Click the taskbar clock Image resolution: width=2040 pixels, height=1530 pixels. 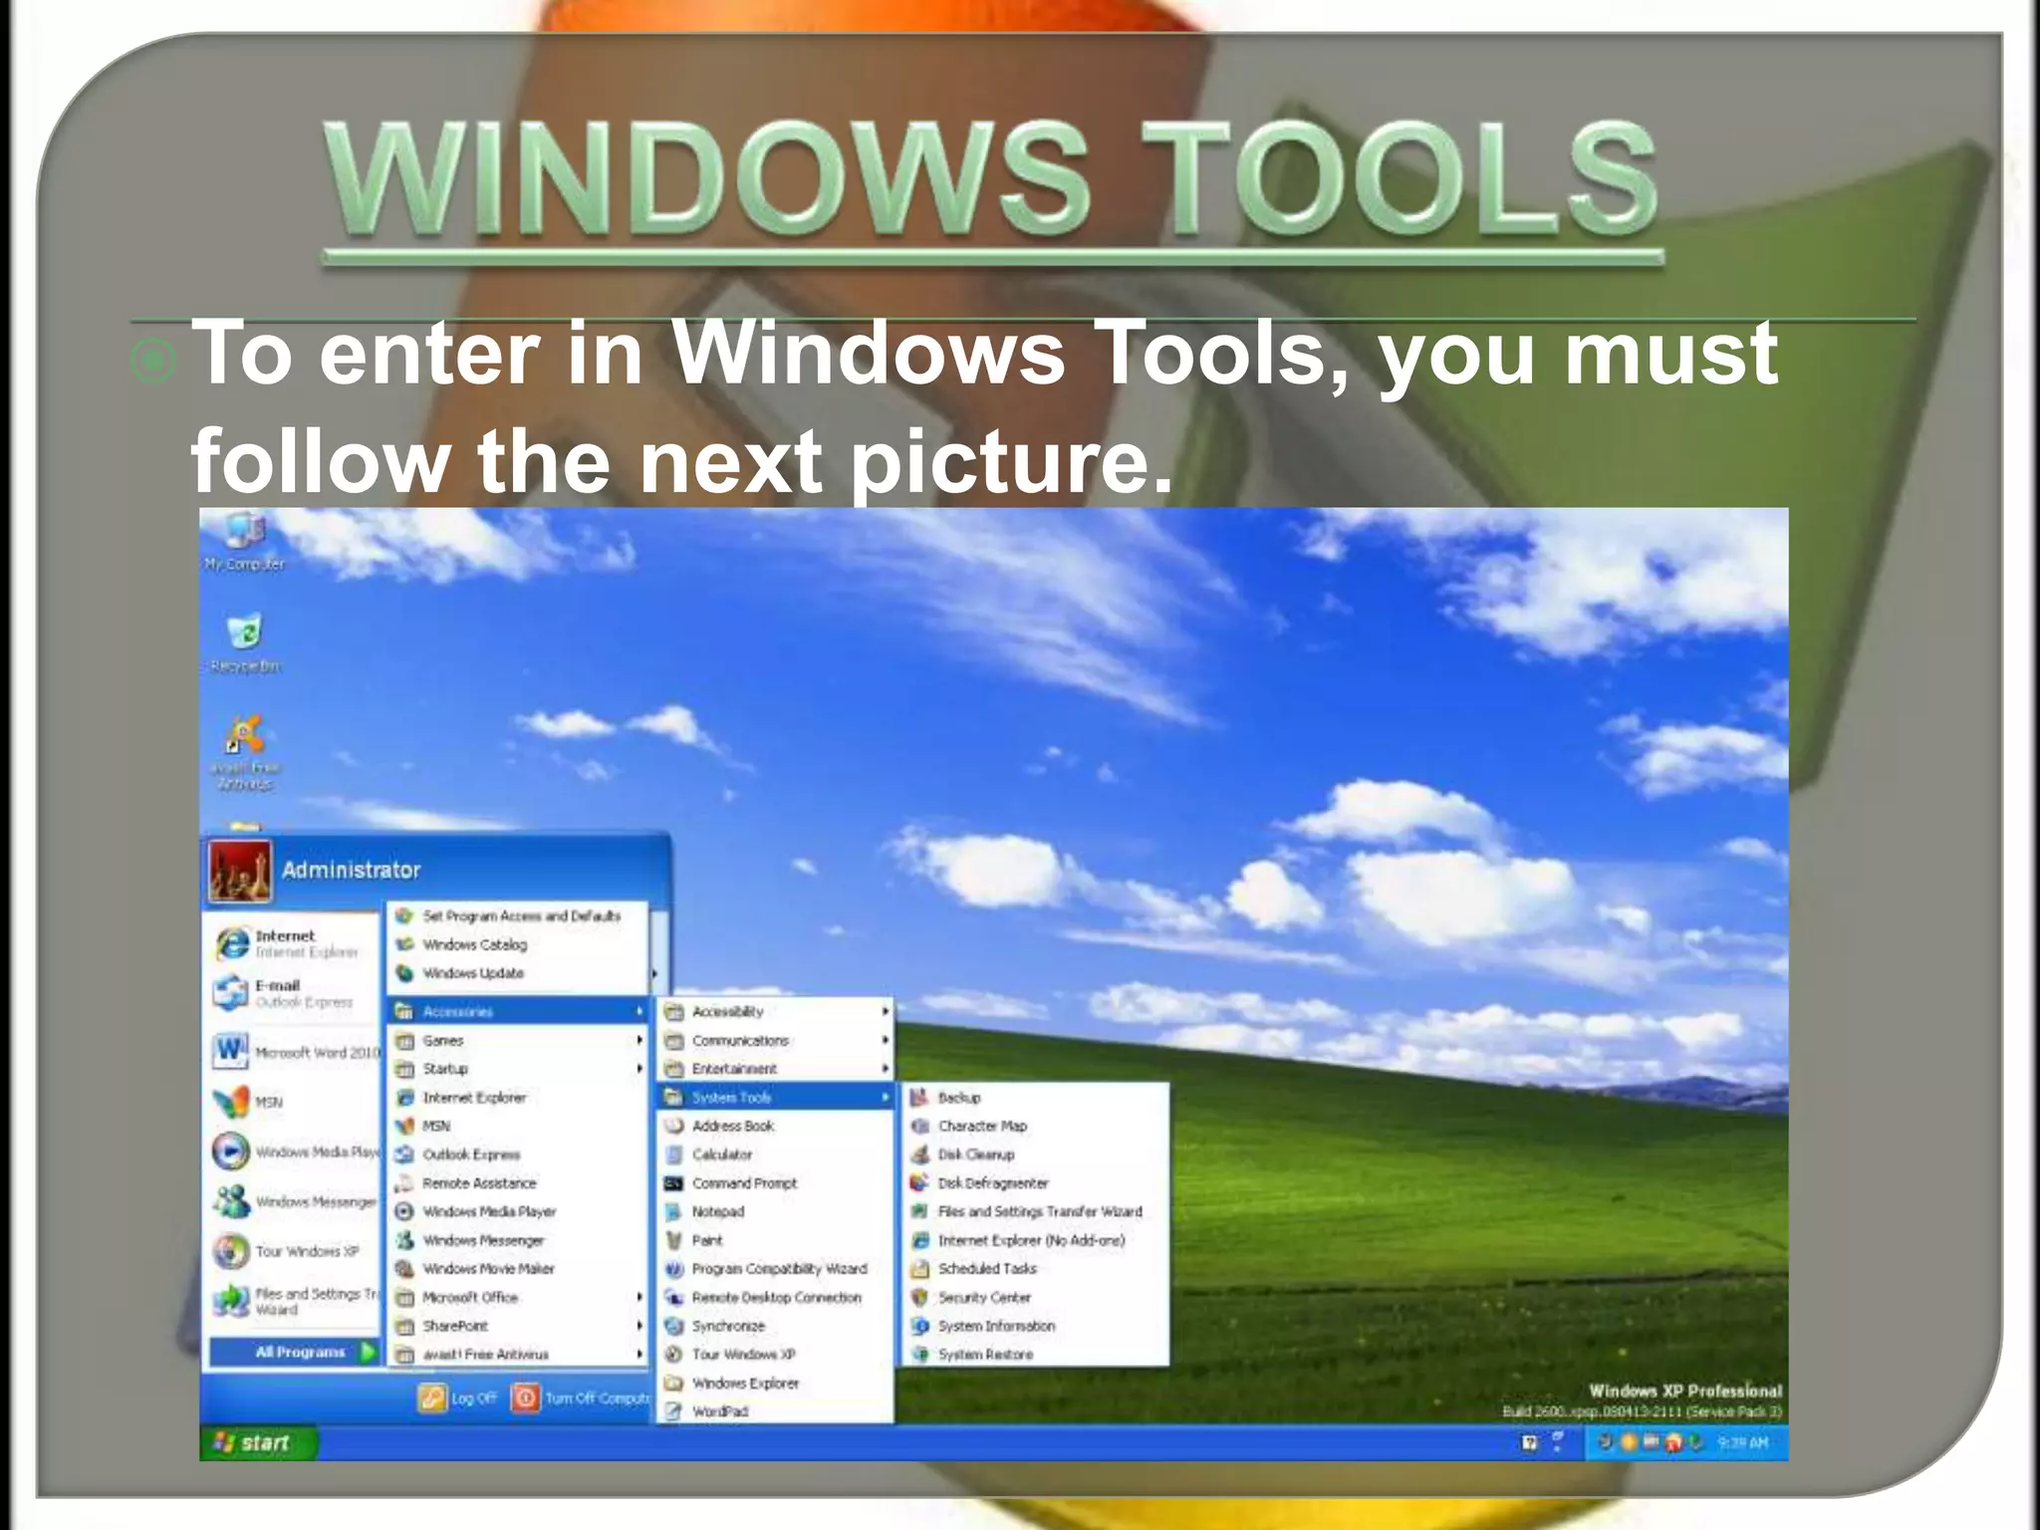pyautogui.click(x=1742, y=1442)
